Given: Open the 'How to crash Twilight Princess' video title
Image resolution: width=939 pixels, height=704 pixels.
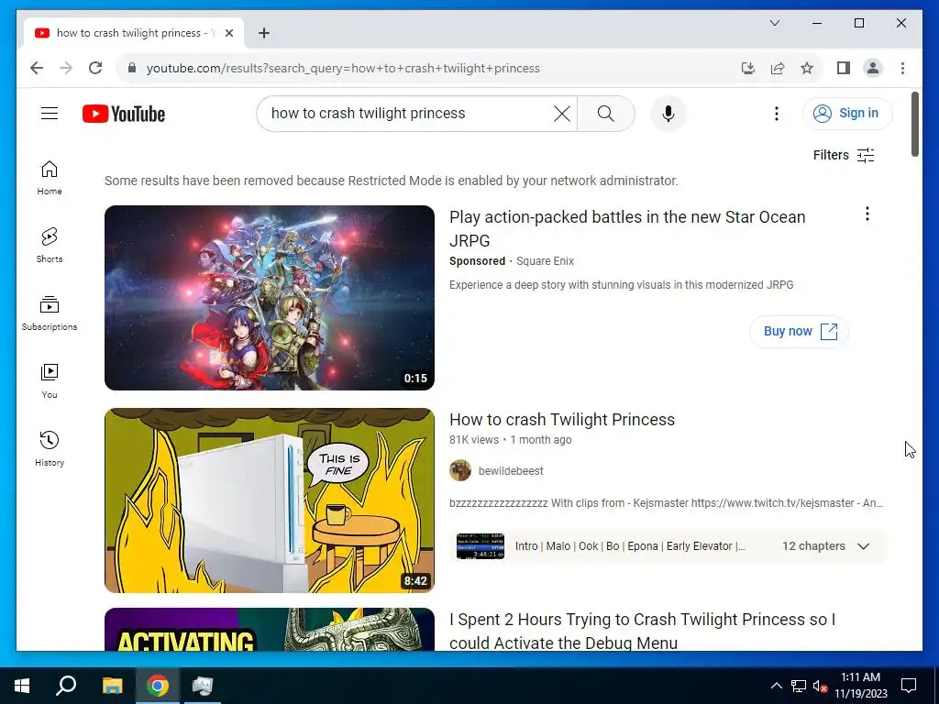Looking at the screenshot, I should tap(562, 420).
